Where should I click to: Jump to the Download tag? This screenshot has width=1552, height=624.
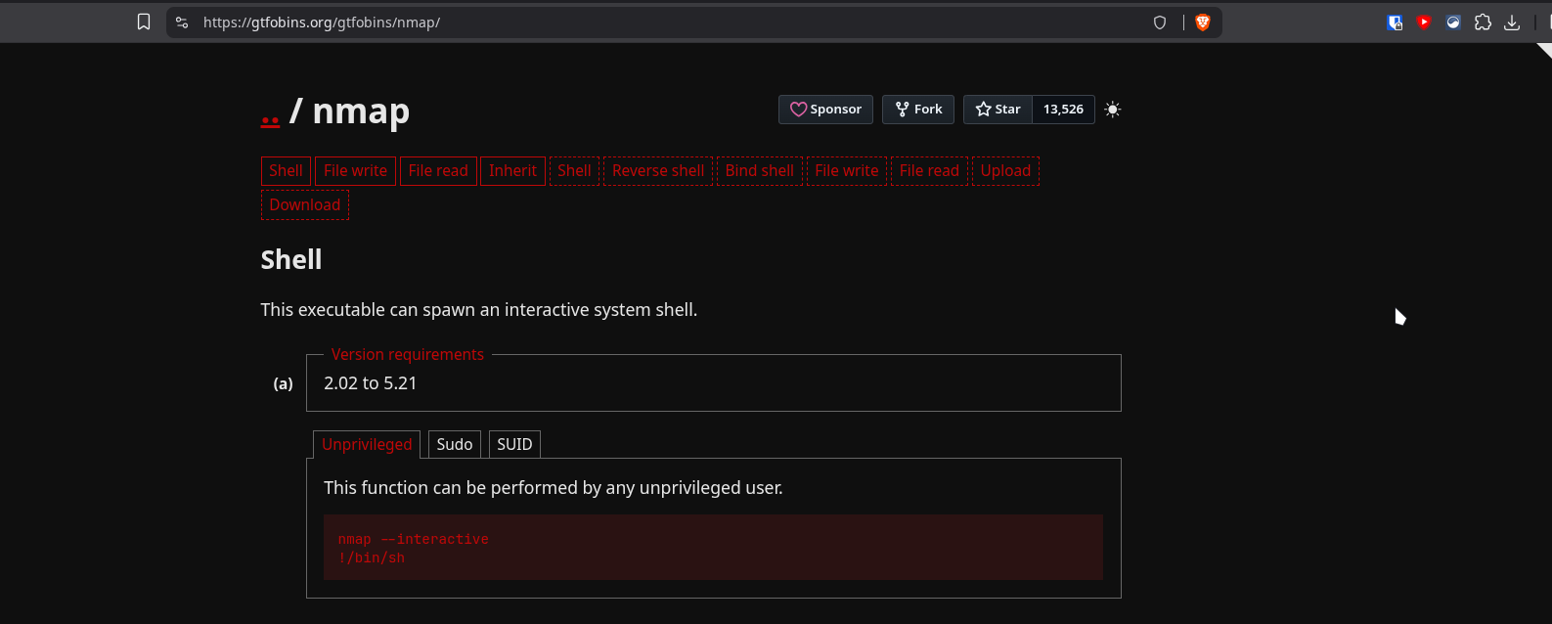click(305, 205)
